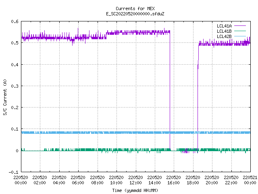Click the y-axis tick value -0.1

click(x=13, y=172)
